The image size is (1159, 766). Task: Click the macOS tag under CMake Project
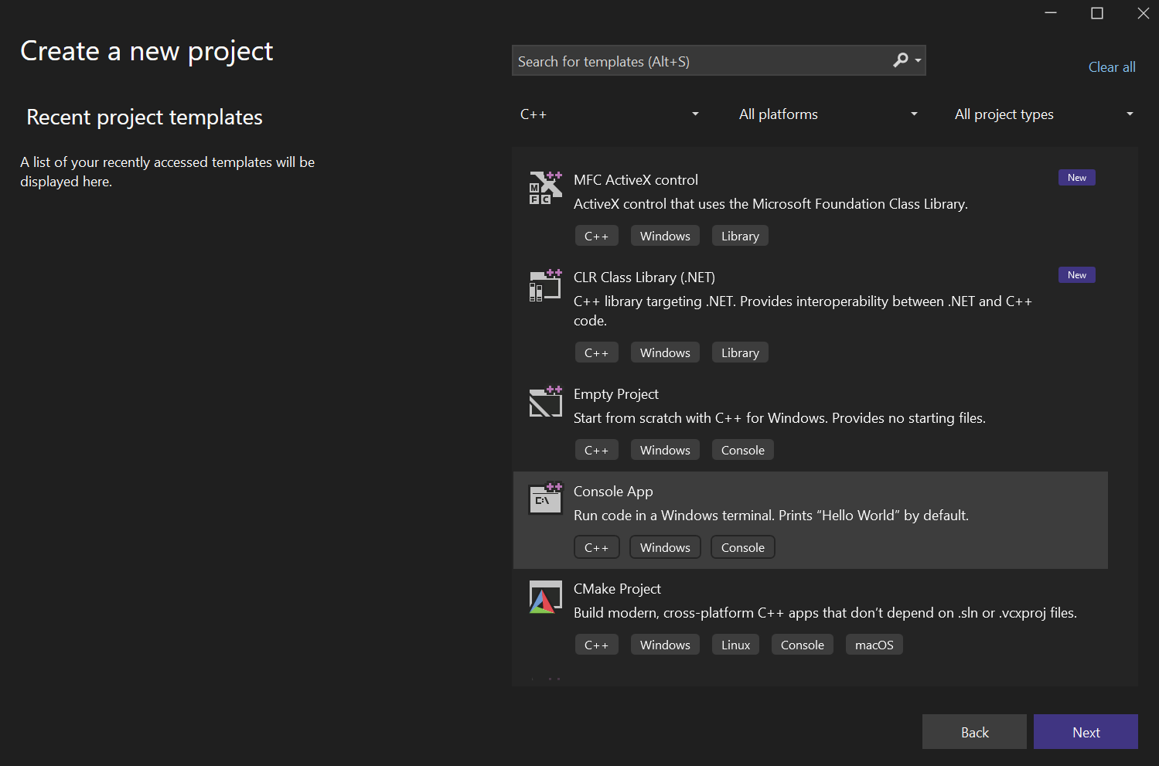point(874,645)
